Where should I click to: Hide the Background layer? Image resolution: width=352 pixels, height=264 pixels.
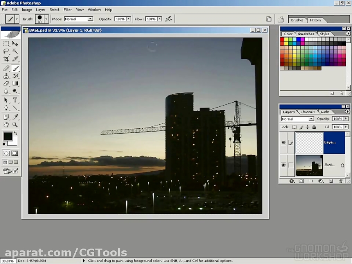(x=284, y=165)
